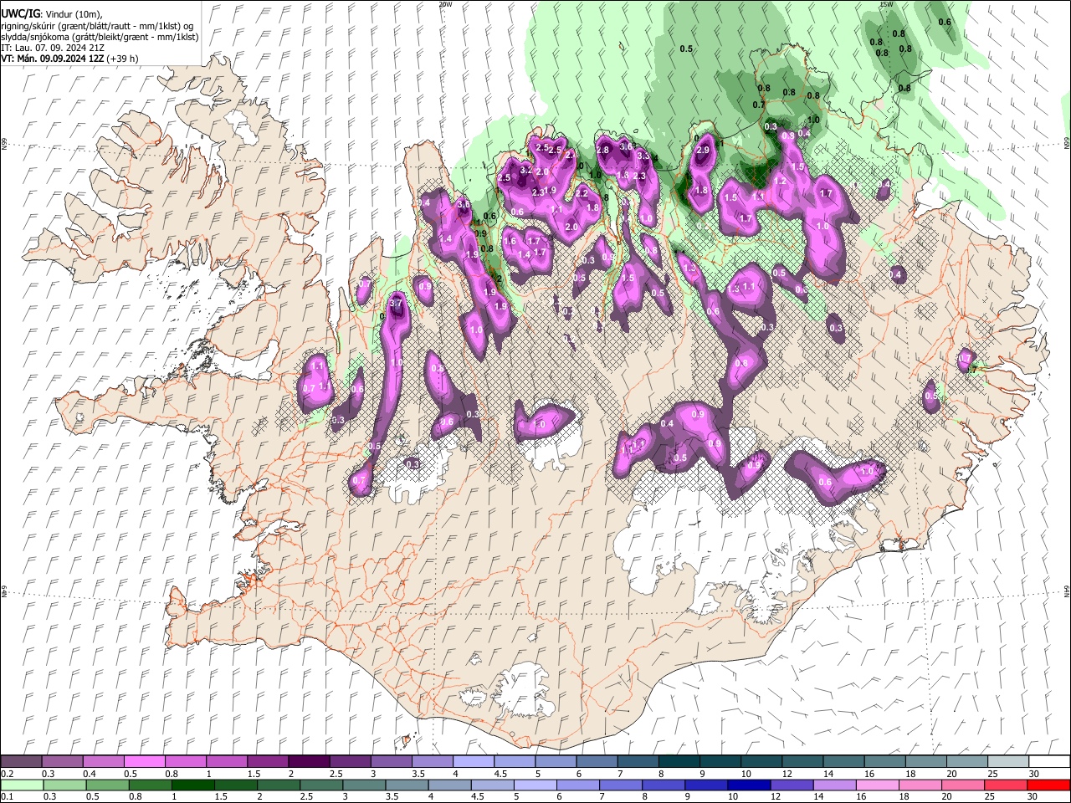Click the '3.2' snowfall value on map
This screenshot has width=1071, height=803.
(x=526, y=170)
